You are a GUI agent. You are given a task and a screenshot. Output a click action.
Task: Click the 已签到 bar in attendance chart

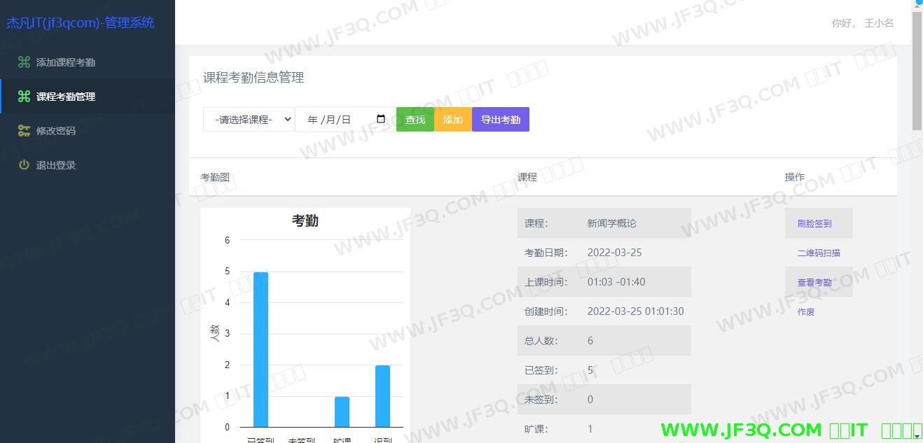[261, 349]
